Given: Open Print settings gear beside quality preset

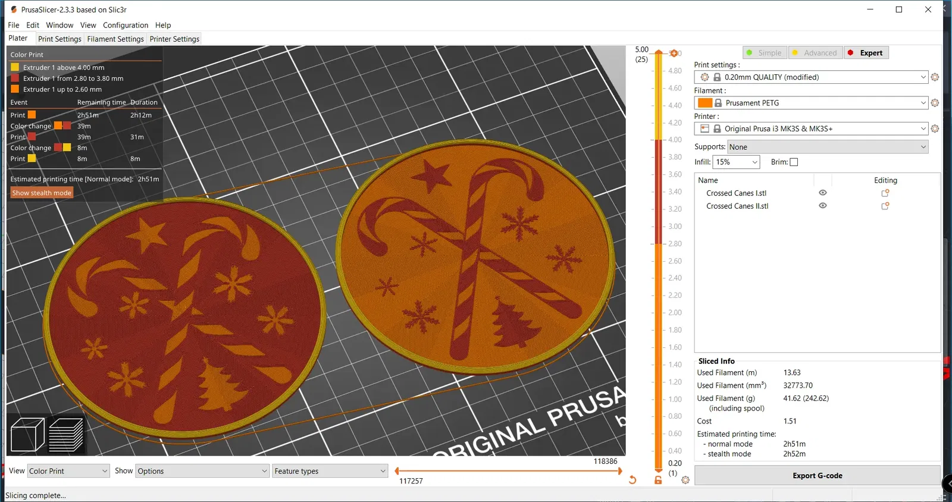Looking at the screenshot, I should pyautogui.click(x=935, y=77).
